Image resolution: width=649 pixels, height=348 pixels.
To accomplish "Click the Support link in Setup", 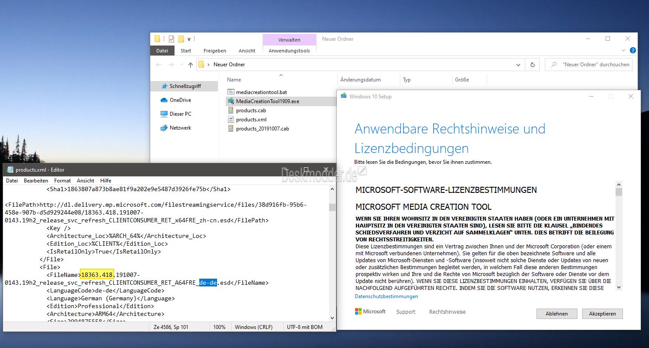I will click(406, 312).
